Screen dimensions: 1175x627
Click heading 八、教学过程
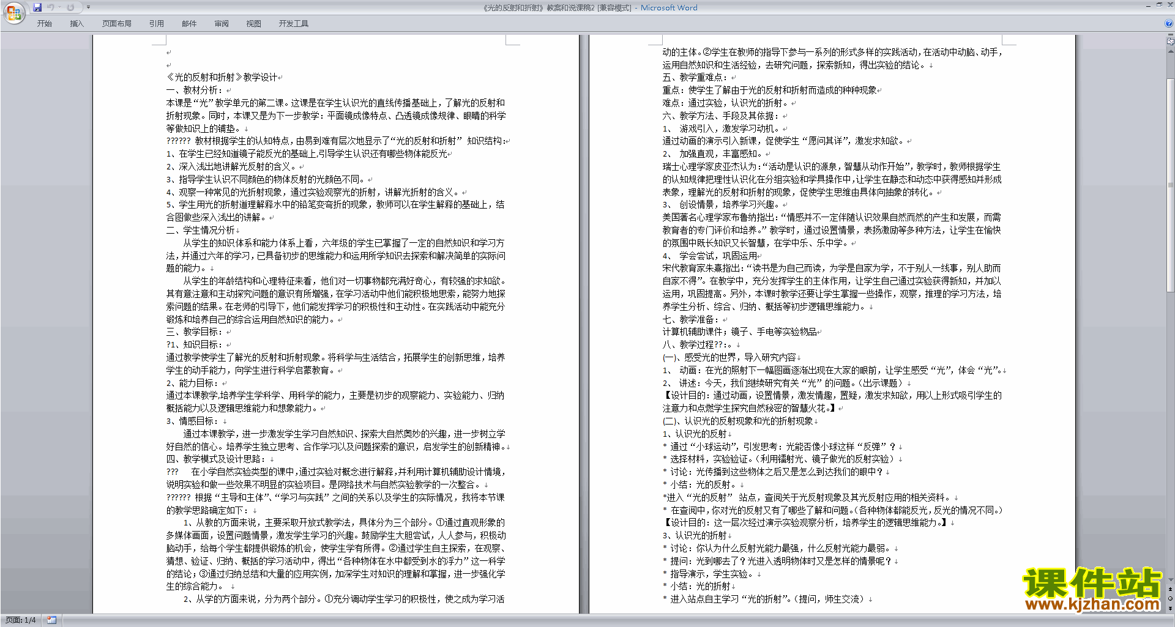click(x=698, y=344)
